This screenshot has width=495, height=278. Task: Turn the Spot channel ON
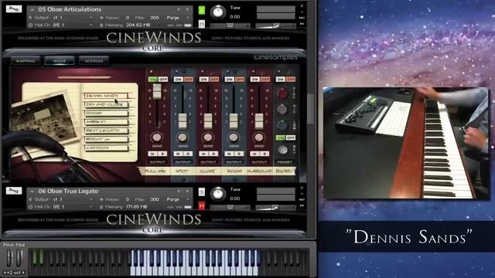point(179,79)
